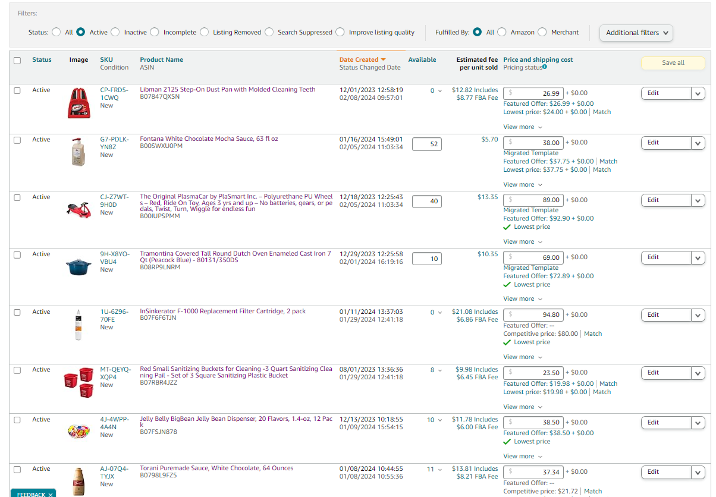The width and height of the screenshot is (716, 497).
Task: Select the Incomplete status filter
Action: coord(155,32)
